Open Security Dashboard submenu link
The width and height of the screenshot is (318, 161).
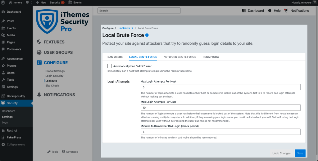8,111
